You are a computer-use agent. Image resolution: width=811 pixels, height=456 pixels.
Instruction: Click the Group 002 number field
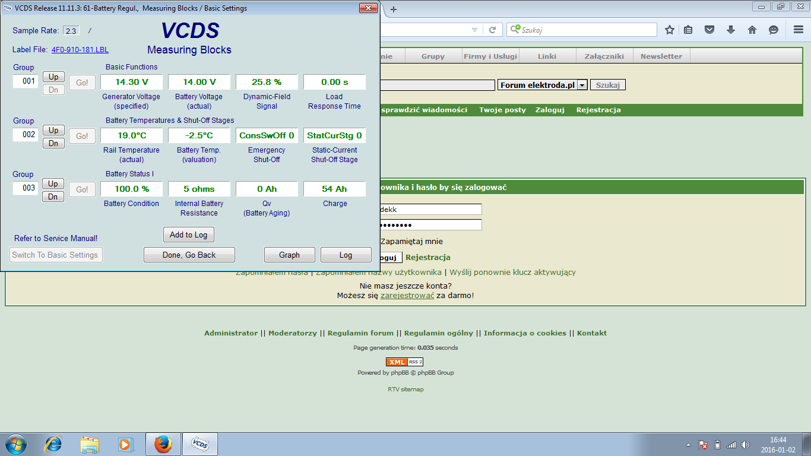click(26, 135)
